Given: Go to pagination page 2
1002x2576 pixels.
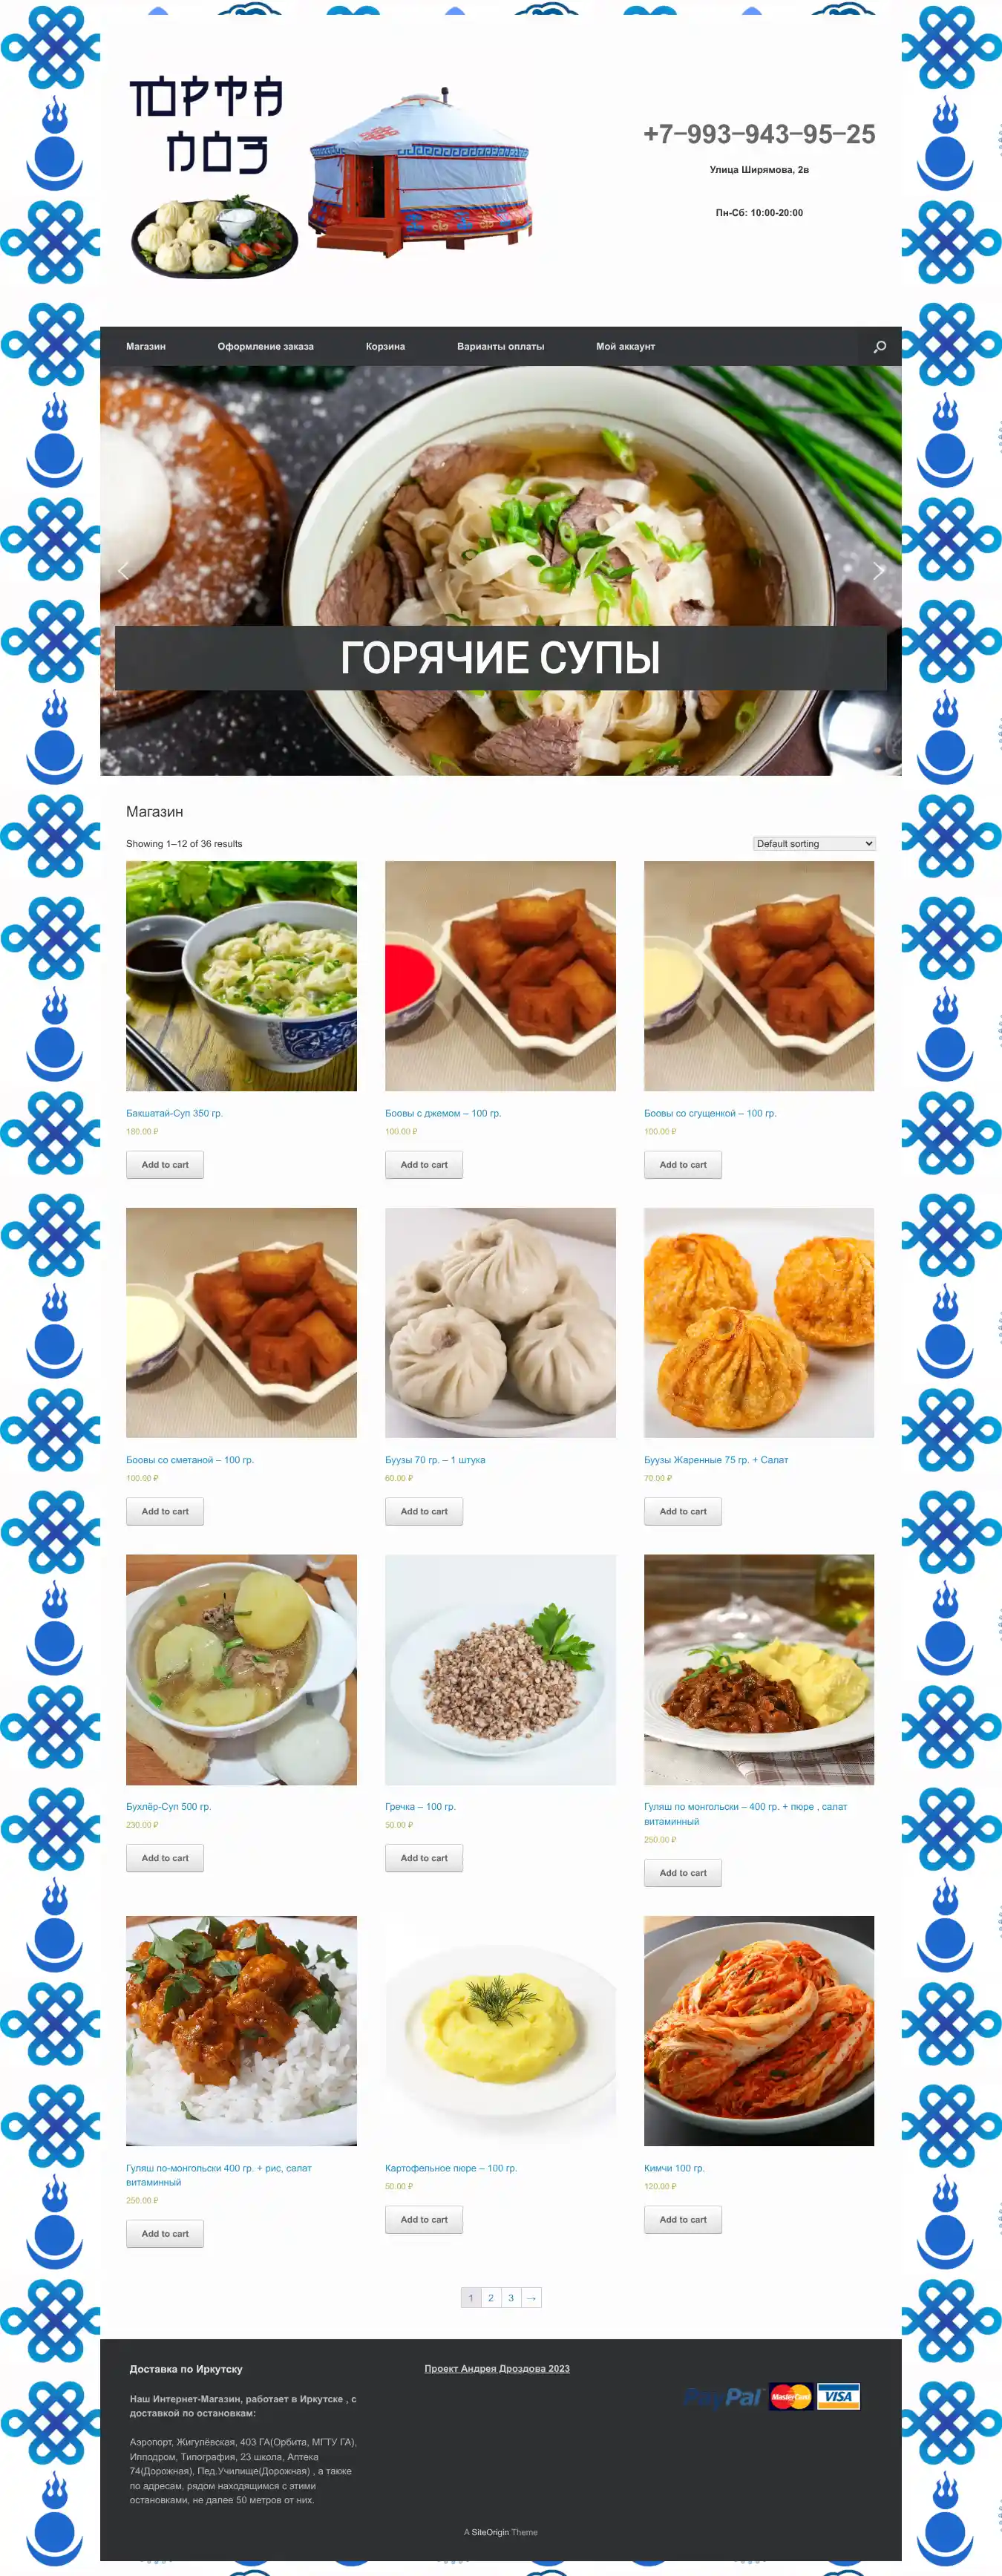Looking at the screenshot, I should pos(491,2298).
